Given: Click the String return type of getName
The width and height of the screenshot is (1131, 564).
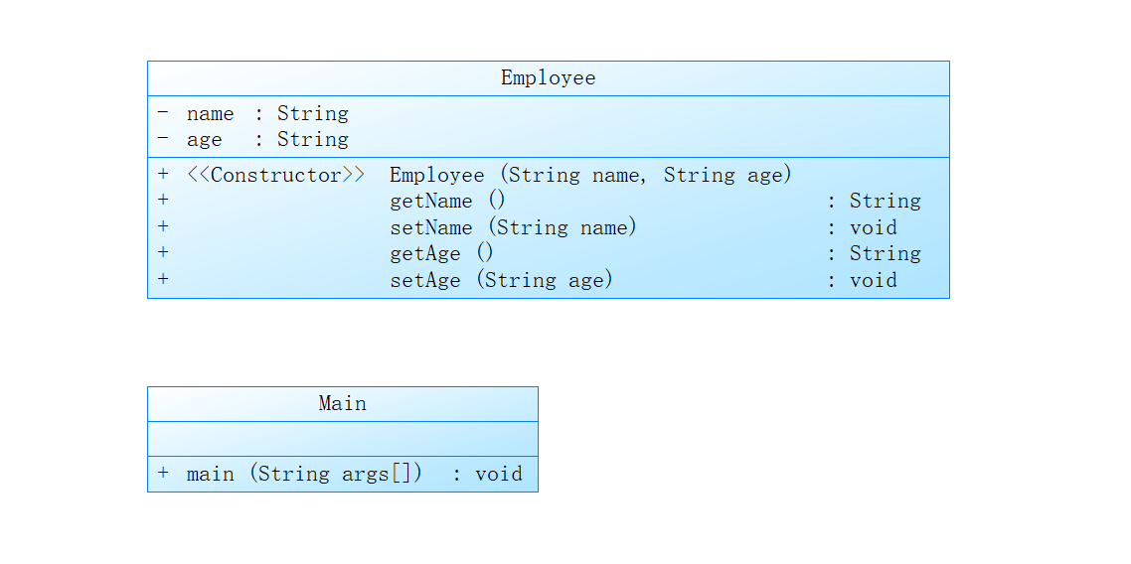Looking at the screenshot, I should pos(885,202).
